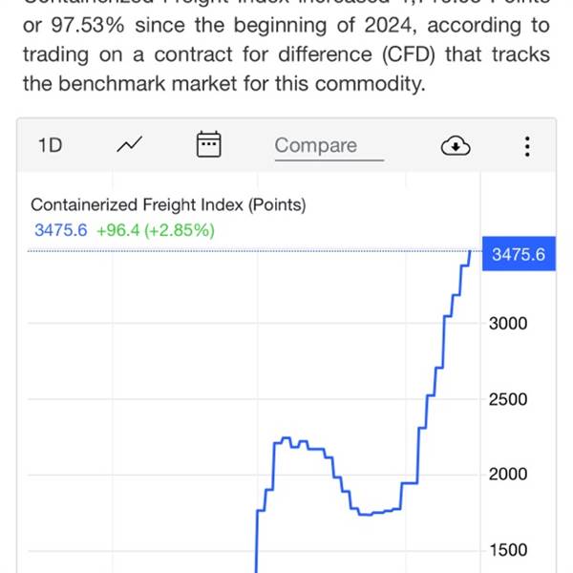Download chart data via cloud icon

456,145
